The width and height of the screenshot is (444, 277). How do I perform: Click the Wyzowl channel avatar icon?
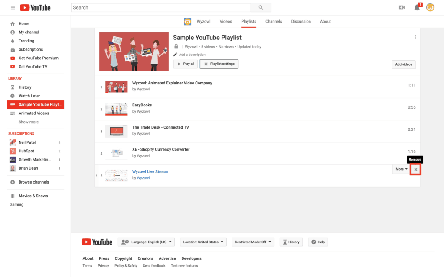(x=187, y=22)
